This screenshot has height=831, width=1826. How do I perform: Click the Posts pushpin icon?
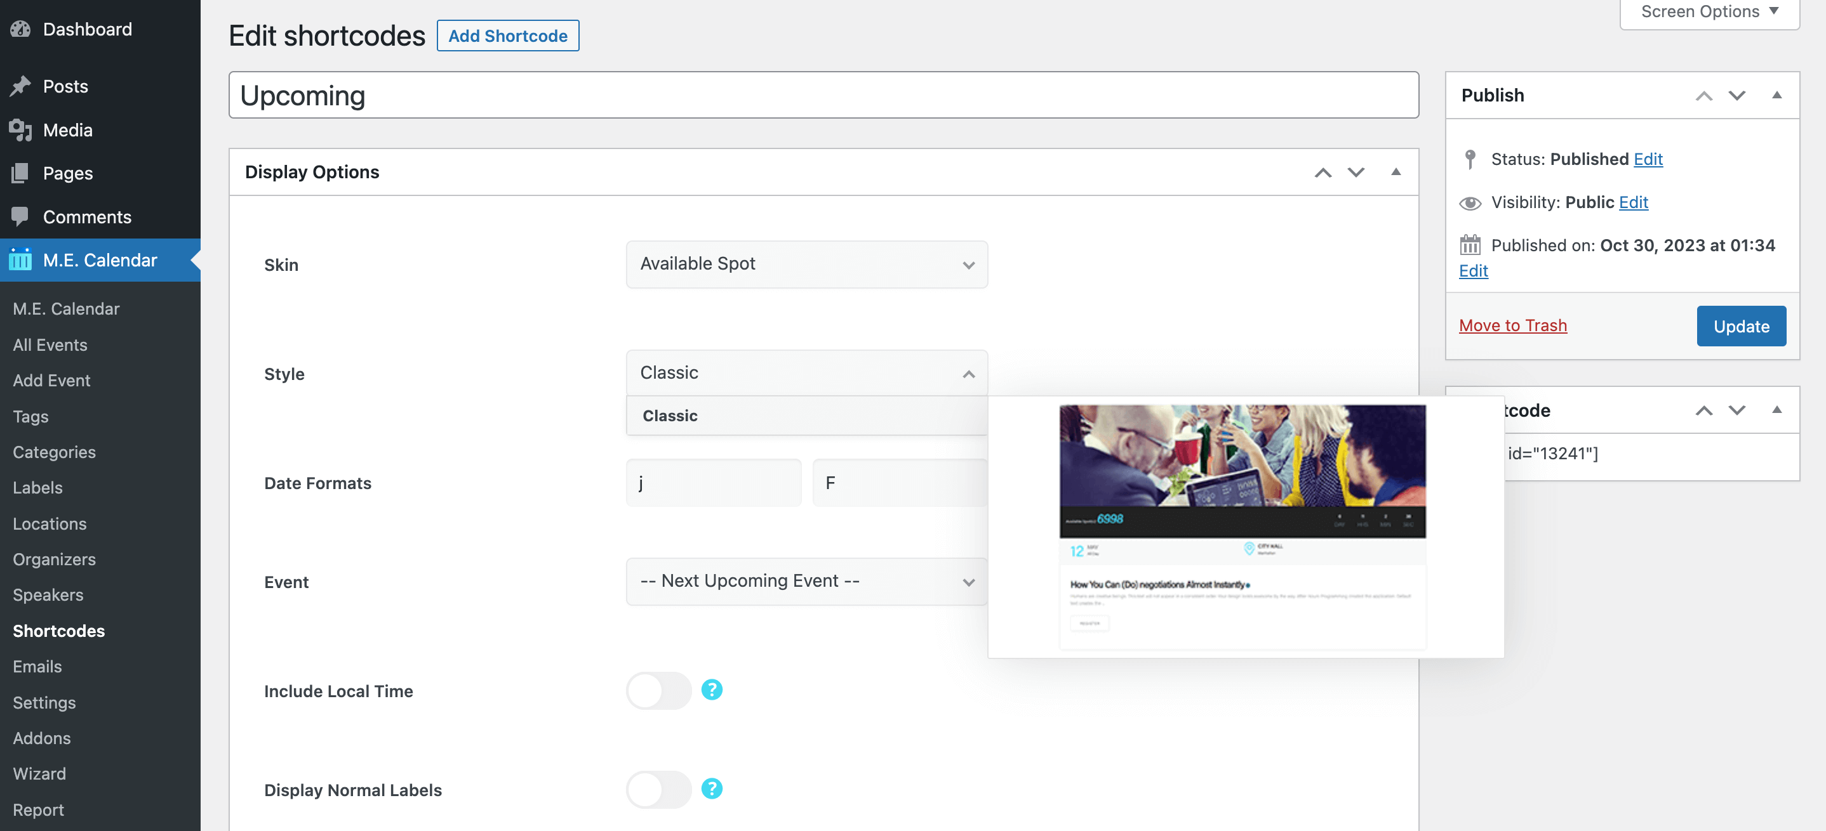pyautogui.click(x=20, y=86)
